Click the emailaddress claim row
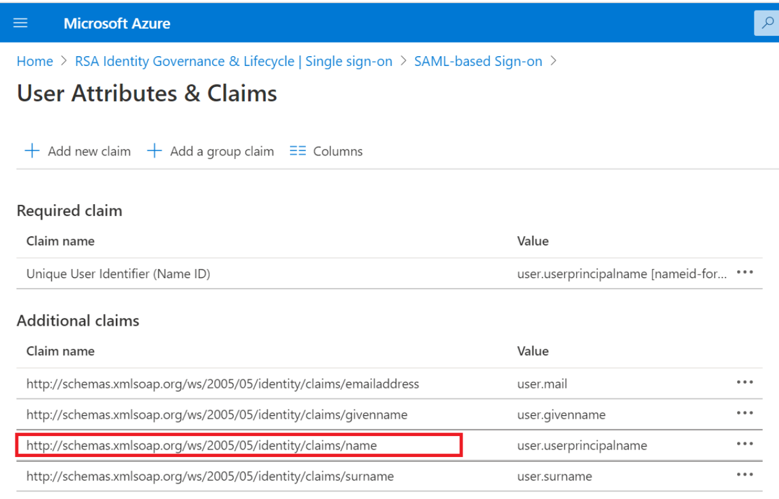Image resolution: width=779 pixels, height=499 pixels. [222, 383]
